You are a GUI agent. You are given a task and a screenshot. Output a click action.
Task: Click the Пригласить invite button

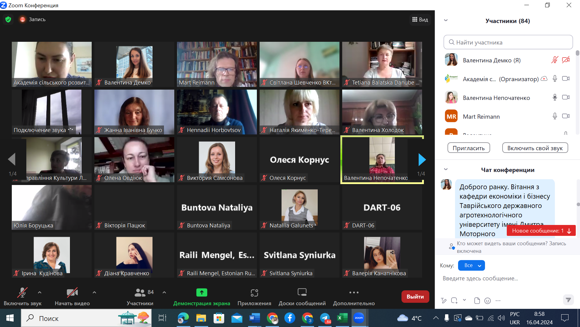pos(468,148)
